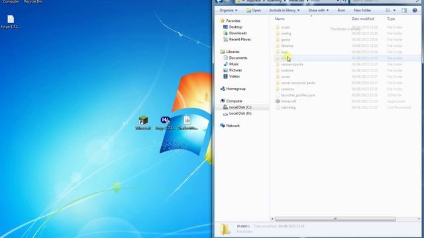Open the Music library

[x=234, y=64]
